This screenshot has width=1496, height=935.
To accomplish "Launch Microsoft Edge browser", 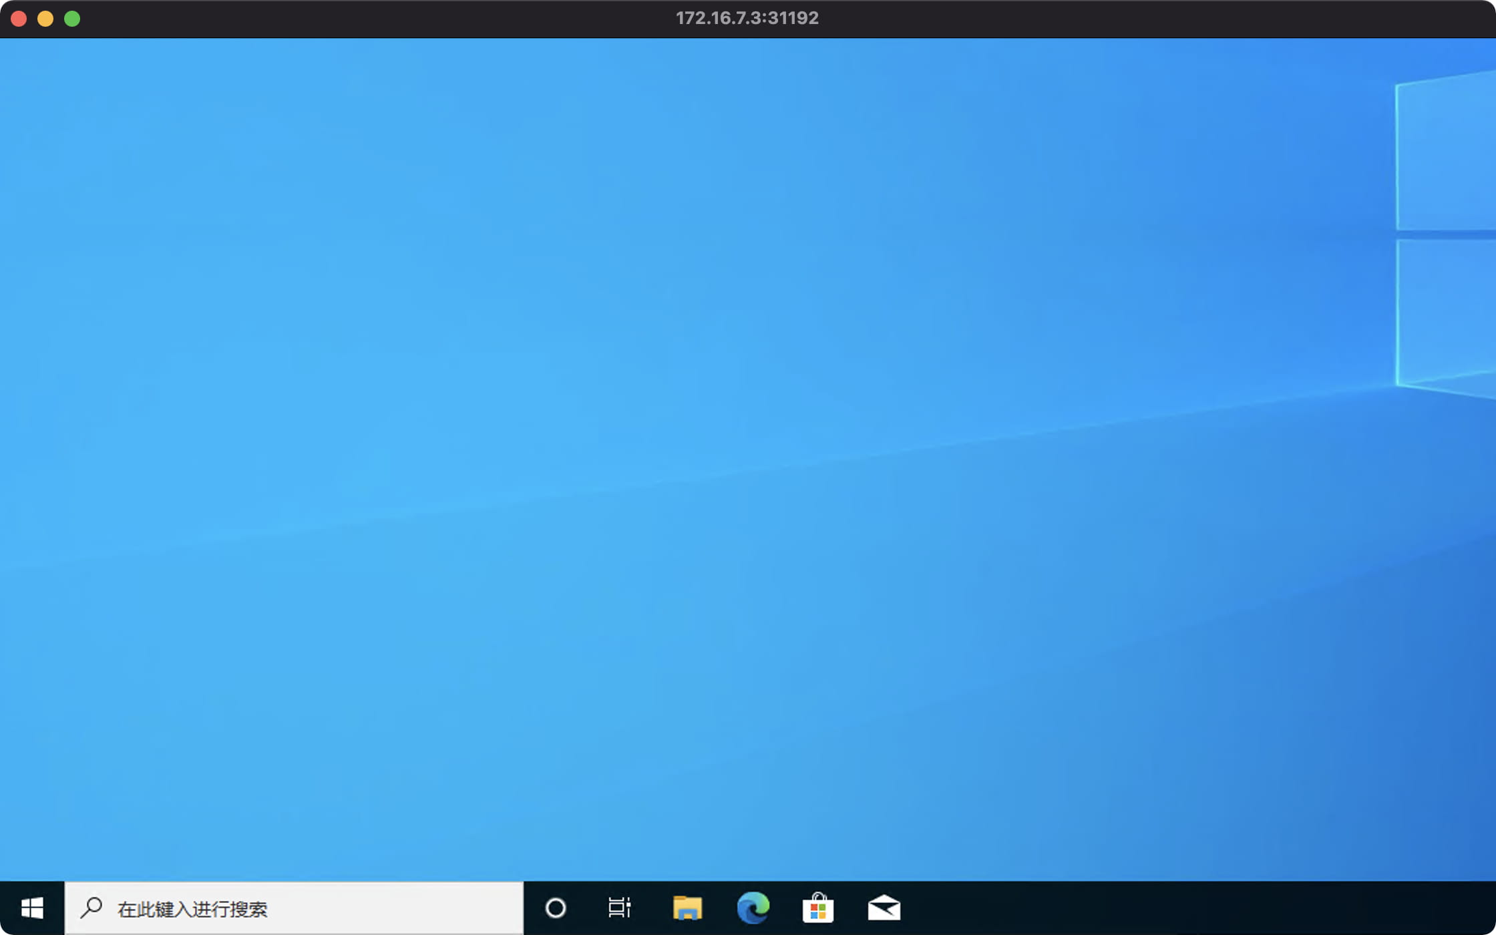I will pos(753,908).
